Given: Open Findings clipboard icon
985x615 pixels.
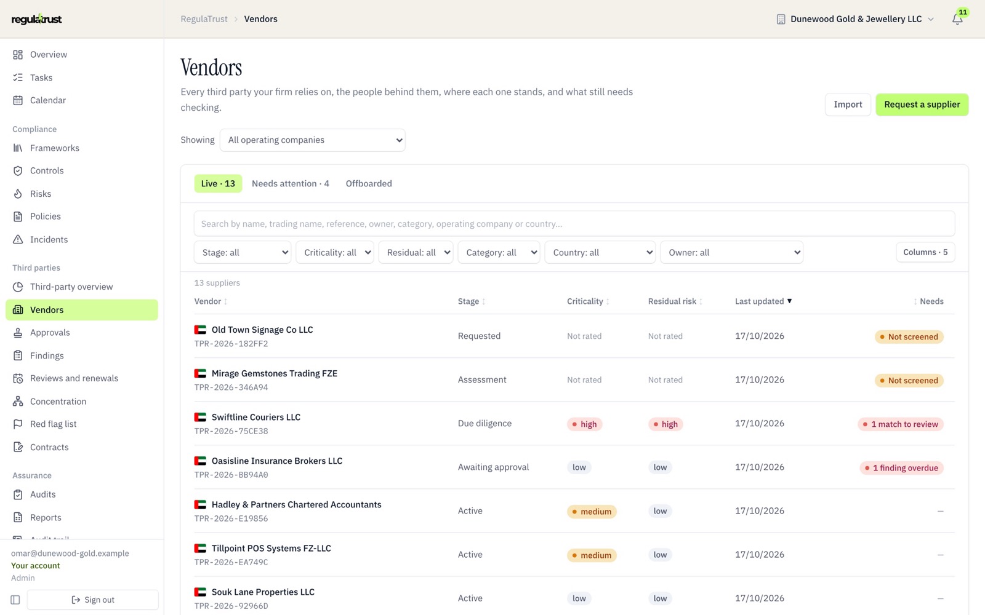Looking at the screenshot, I should click(18, 355).
